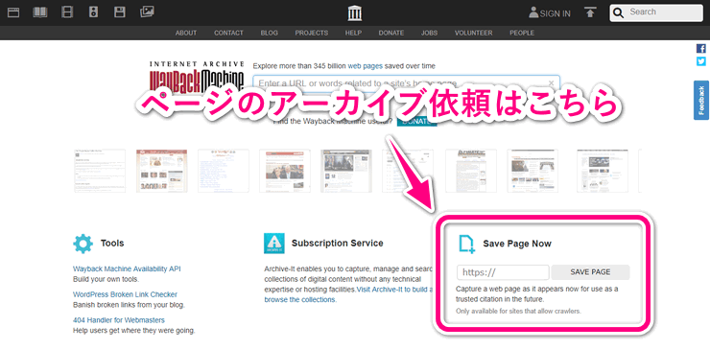The height and width of the screenshot is (350, 710).
Task: Open the second site thumbnail in carousel
Action: tap(161, 171)
